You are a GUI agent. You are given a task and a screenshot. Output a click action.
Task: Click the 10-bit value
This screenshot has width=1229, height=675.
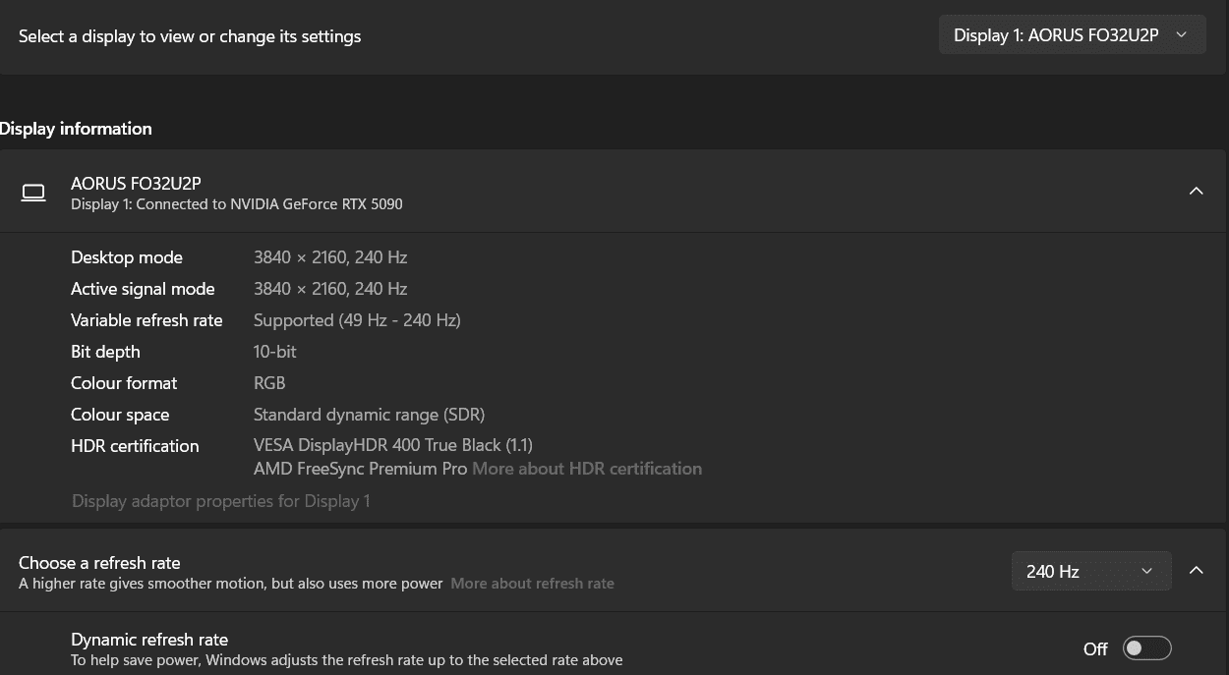275,352
